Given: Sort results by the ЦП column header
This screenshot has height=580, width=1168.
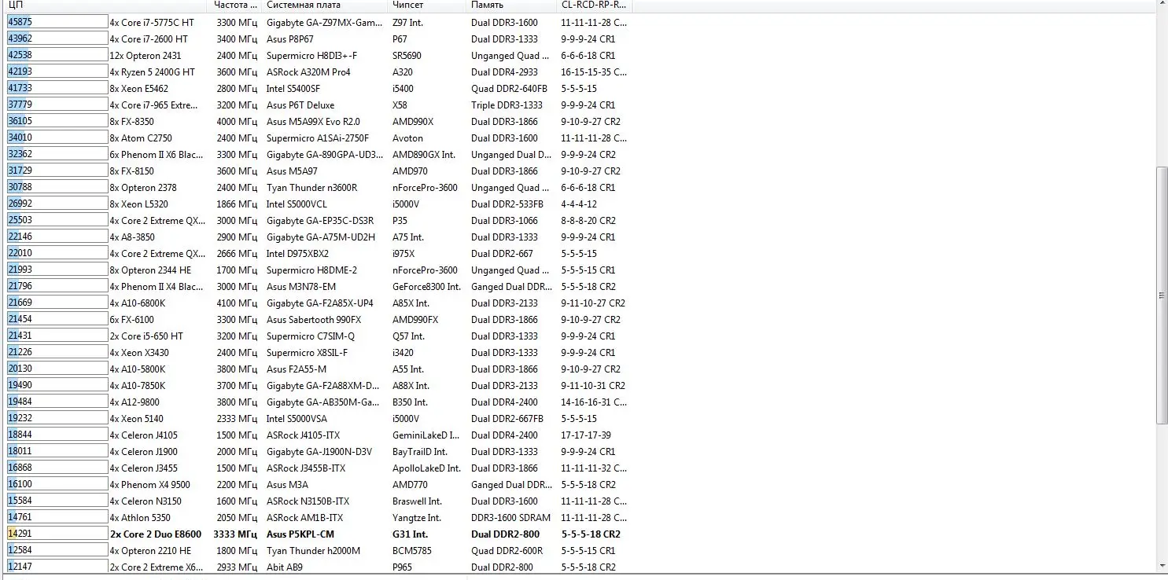Looking at the screenshot, I should click(106, 6).
